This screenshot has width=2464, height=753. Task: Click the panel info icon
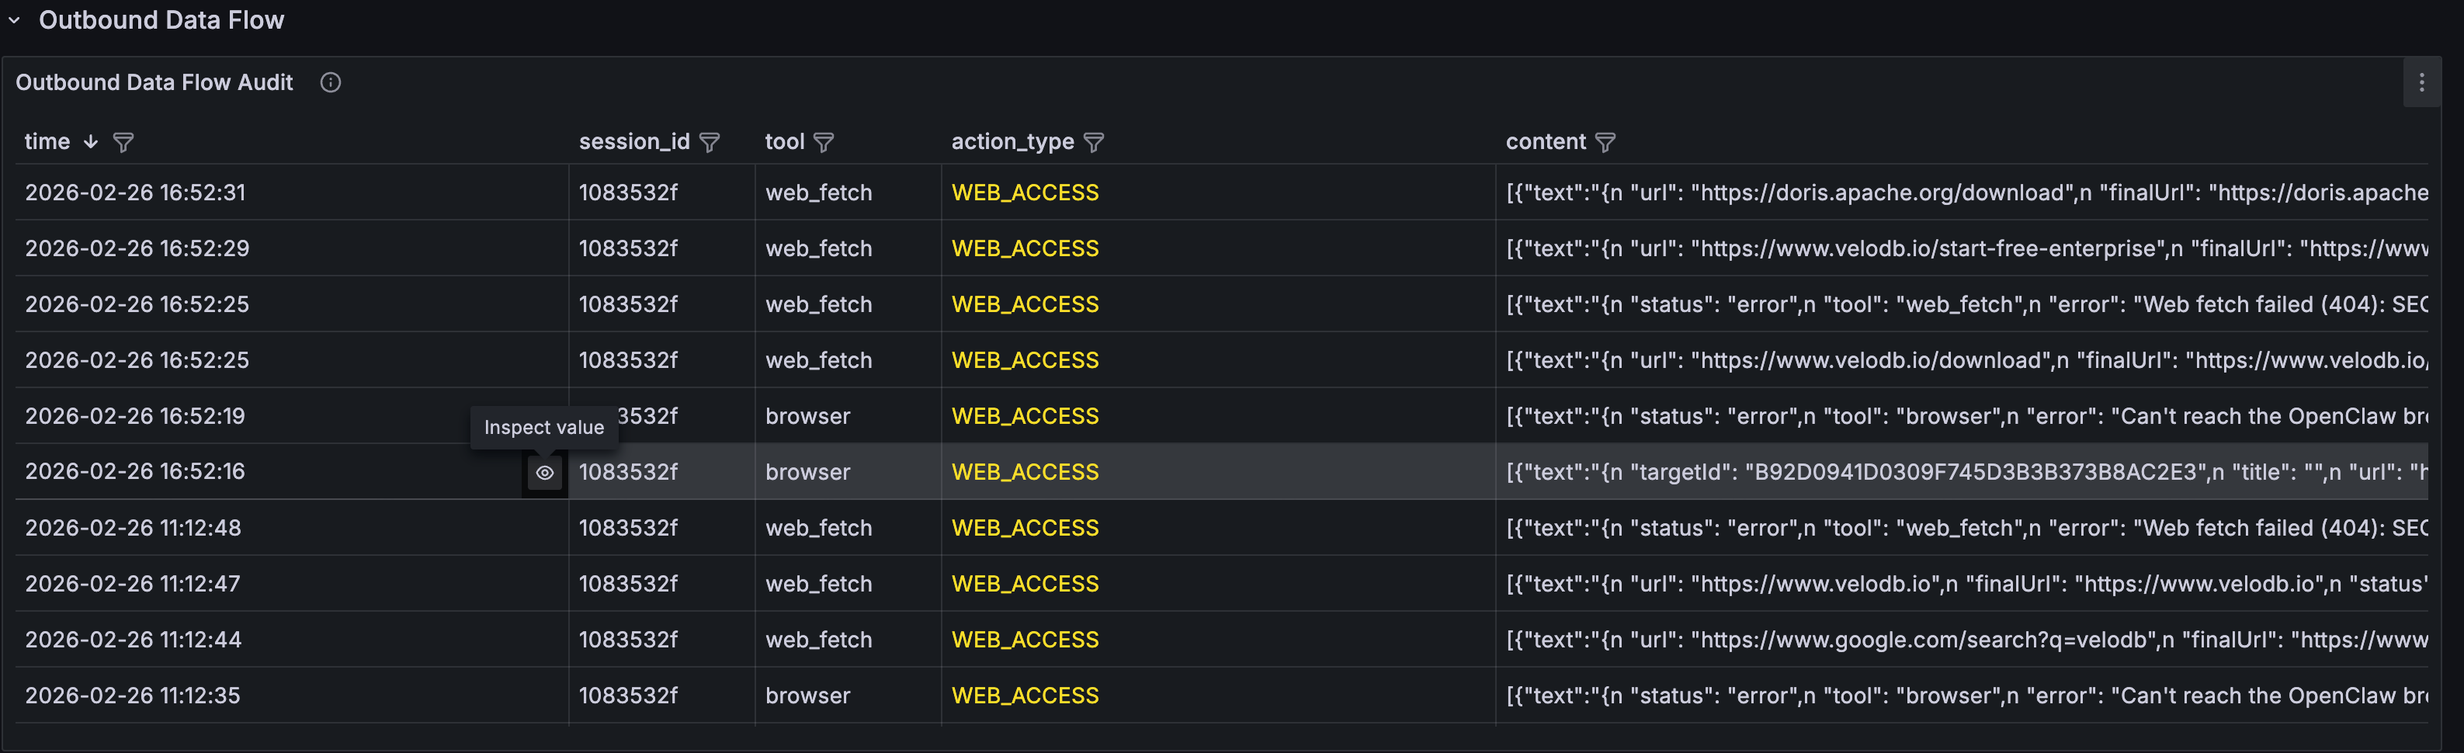click(x=330, y=82)
